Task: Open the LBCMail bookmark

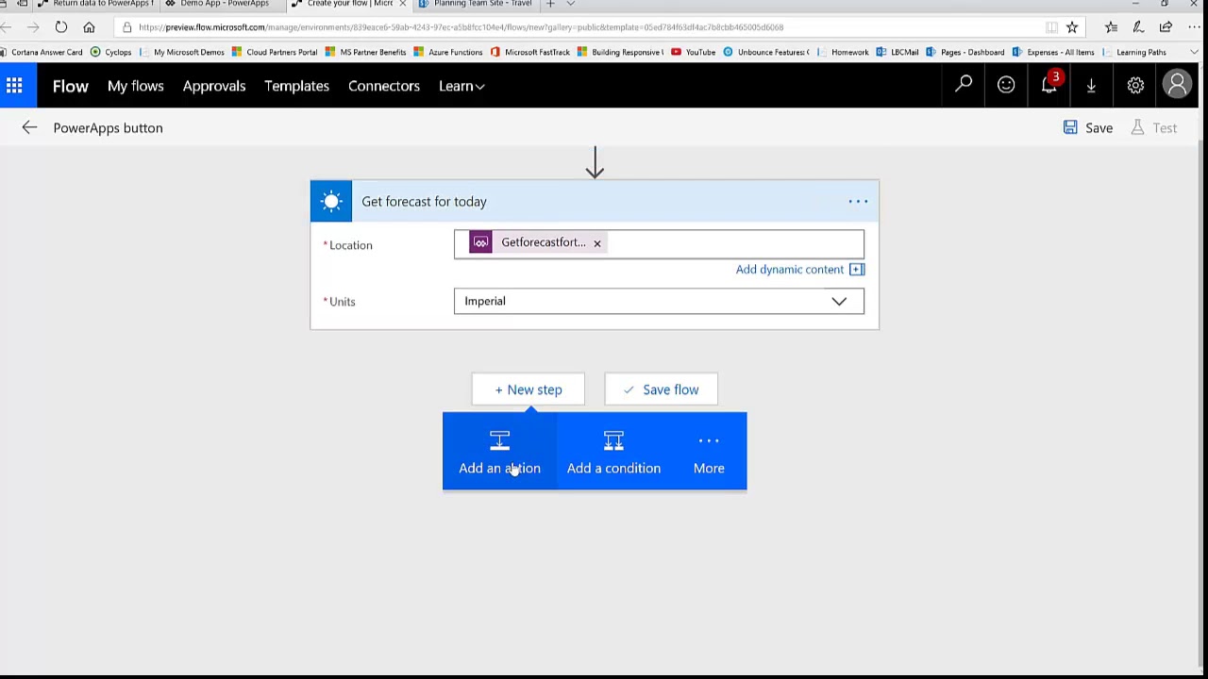Action: point(898,52)
